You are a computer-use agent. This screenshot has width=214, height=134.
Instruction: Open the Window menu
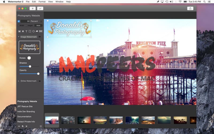[x=59, y=2]
